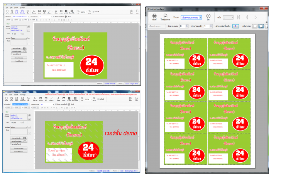Click the page count stepper showing 1 in preview

pyautogui.click(x=208, y=26)
